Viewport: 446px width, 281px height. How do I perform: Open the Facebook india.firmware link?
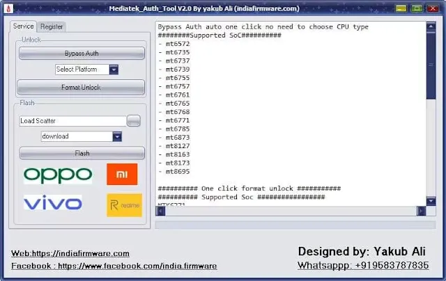pyautogui.click(x=114, y=266)
